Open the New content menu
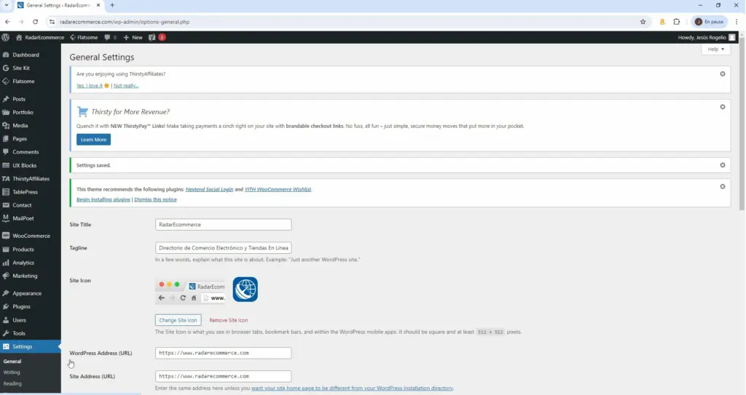The height and width of the screenshot is (395, 746). point(133,37)
